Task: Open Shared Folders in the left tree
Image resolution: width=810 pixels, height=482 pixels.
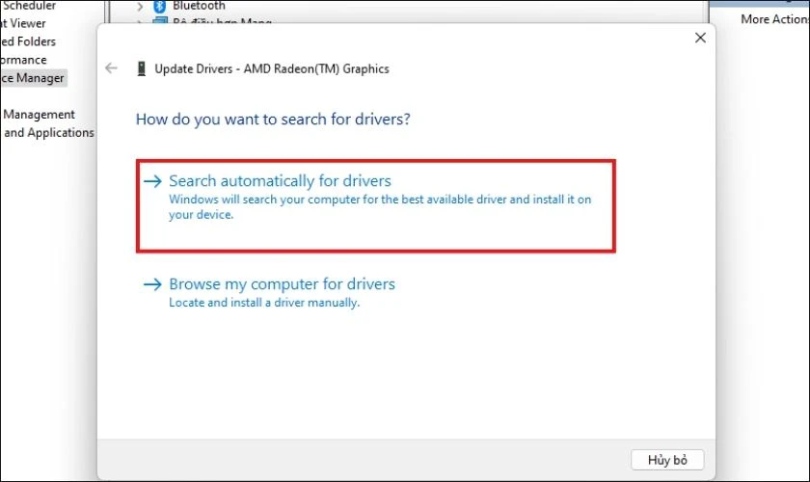Action: pos(28,41)
